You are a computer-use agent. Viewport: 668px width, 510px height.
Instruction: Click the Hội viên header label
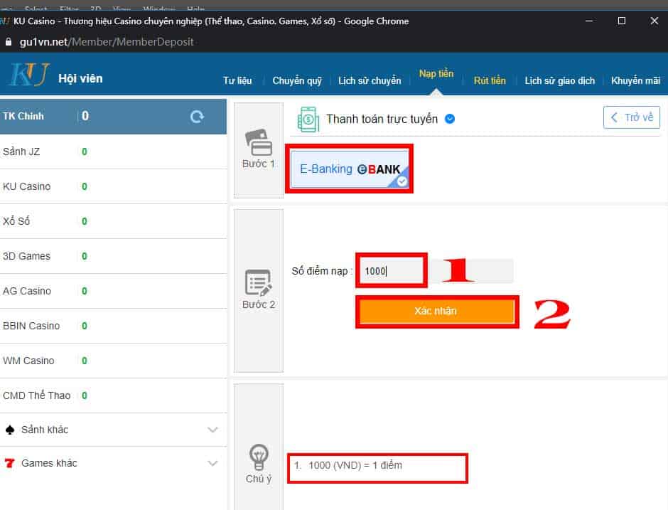tap(80, 78)
